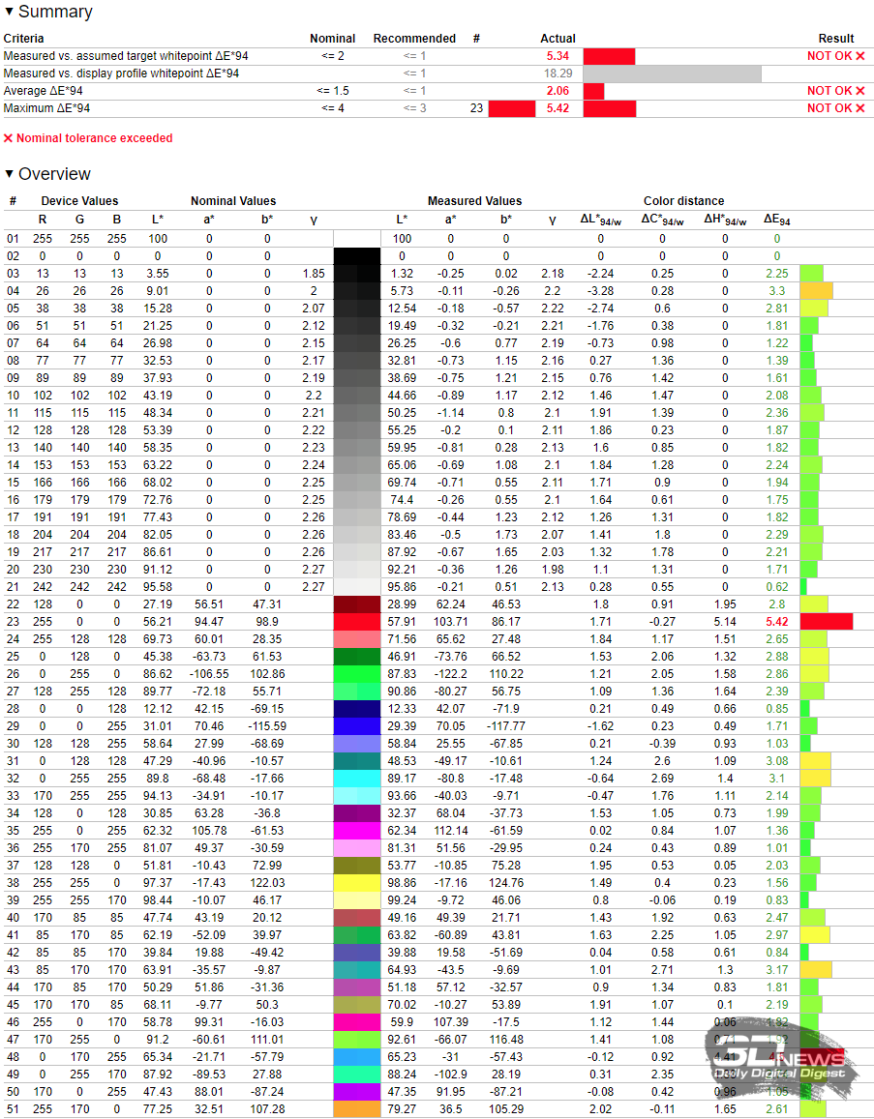Click the ΔE94 column header
This screenshot has height=1119, width=874.
coord(776,220)
